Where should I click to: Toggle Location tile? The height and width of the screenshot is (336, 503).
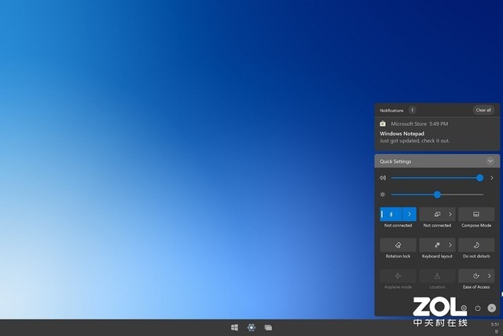(437, 276)
